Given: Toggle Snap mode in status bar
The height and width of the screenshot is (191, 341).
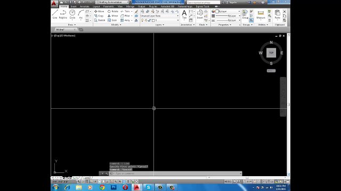Looking at the screenshot, I should (83, 181).
